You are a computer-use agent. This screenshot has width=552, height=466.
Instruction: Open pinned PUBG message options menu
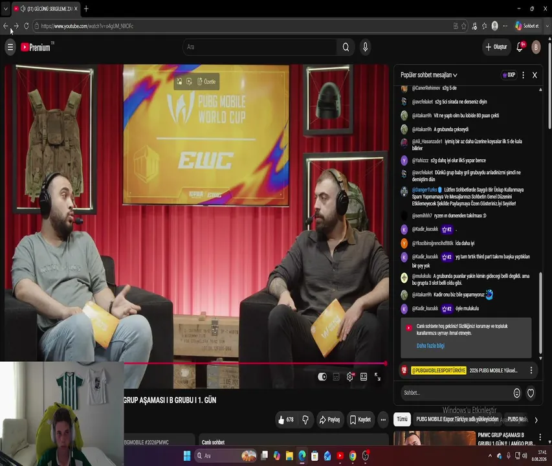pyautogui.click(x=531, y=370)
